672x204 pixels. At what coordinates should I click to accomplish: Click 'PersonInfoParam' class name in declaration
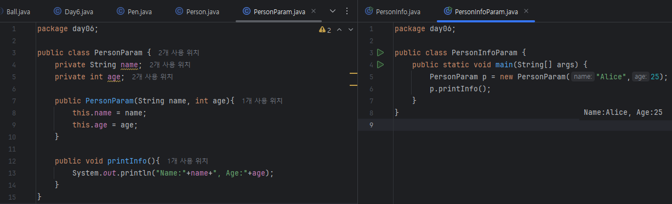[x=485, y=53]
